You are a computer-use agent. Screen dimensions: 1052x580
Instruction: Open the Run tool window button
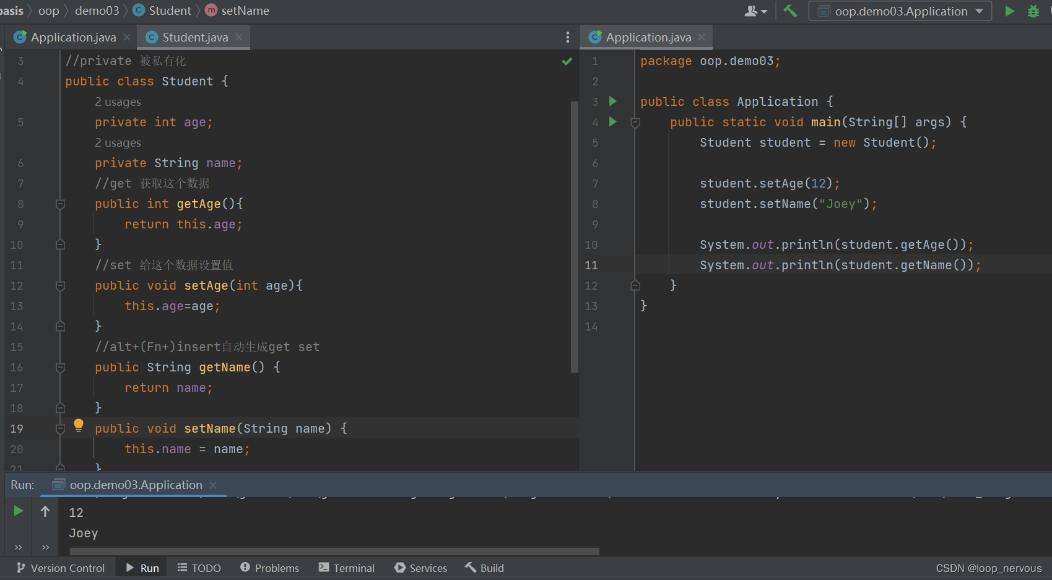point(142,568)
